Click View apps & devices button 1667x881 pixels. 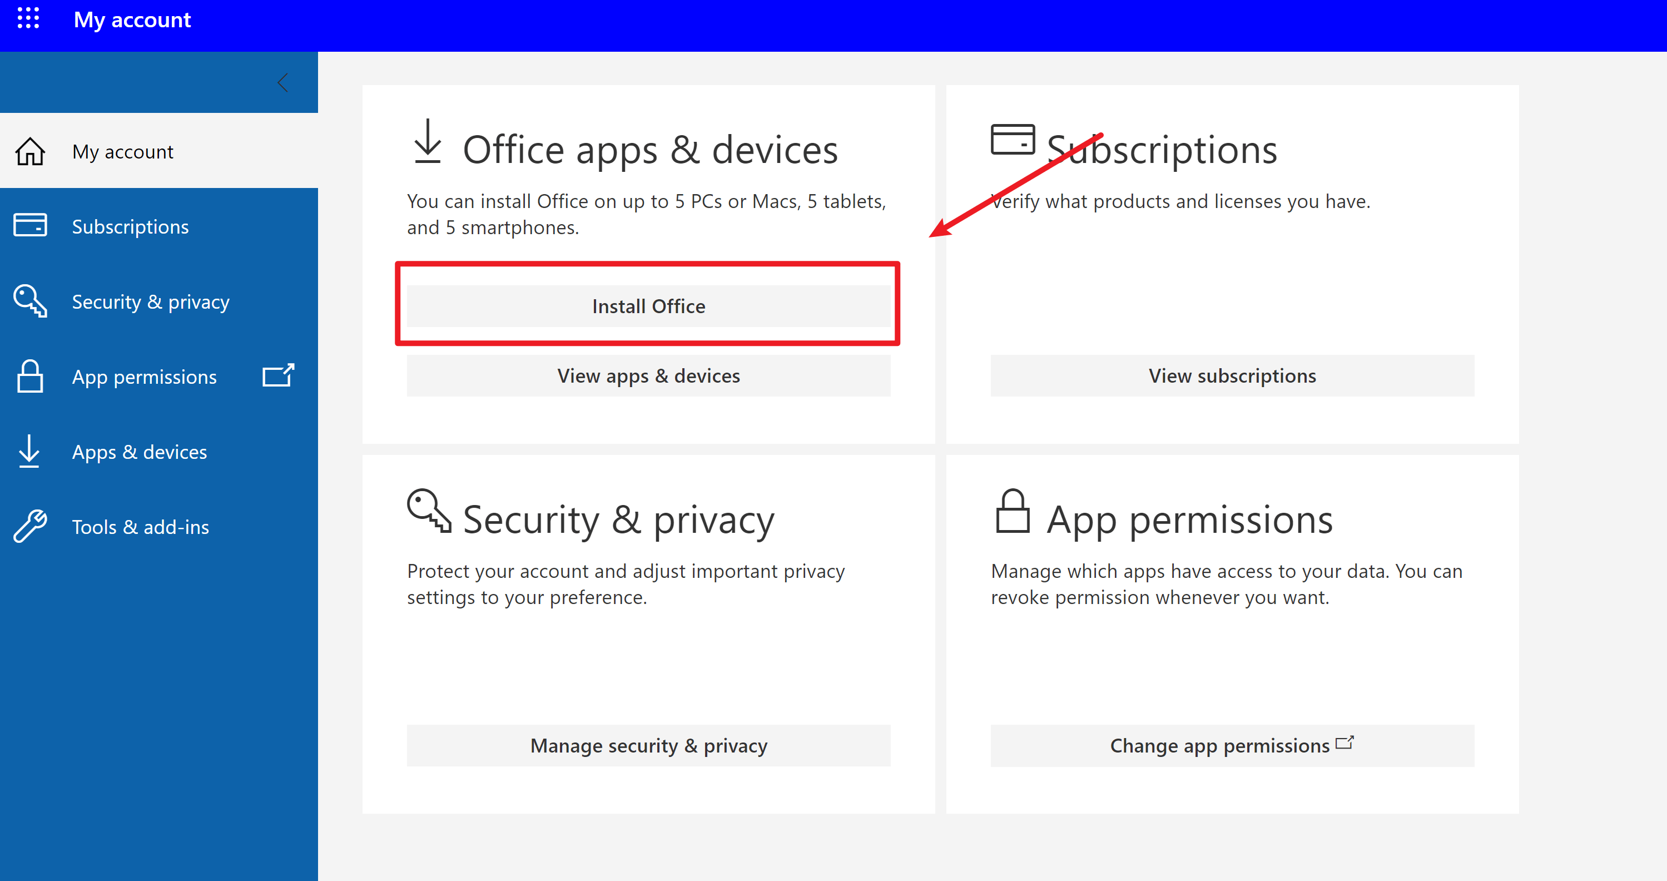point(648,375)
